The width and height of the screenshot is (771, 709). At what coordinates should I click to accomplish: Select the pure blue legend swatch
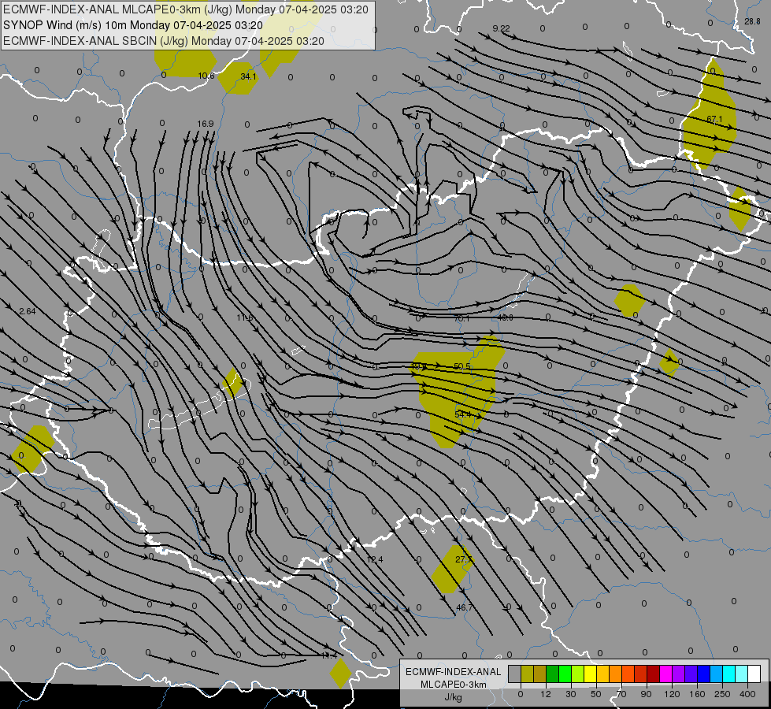703,674
